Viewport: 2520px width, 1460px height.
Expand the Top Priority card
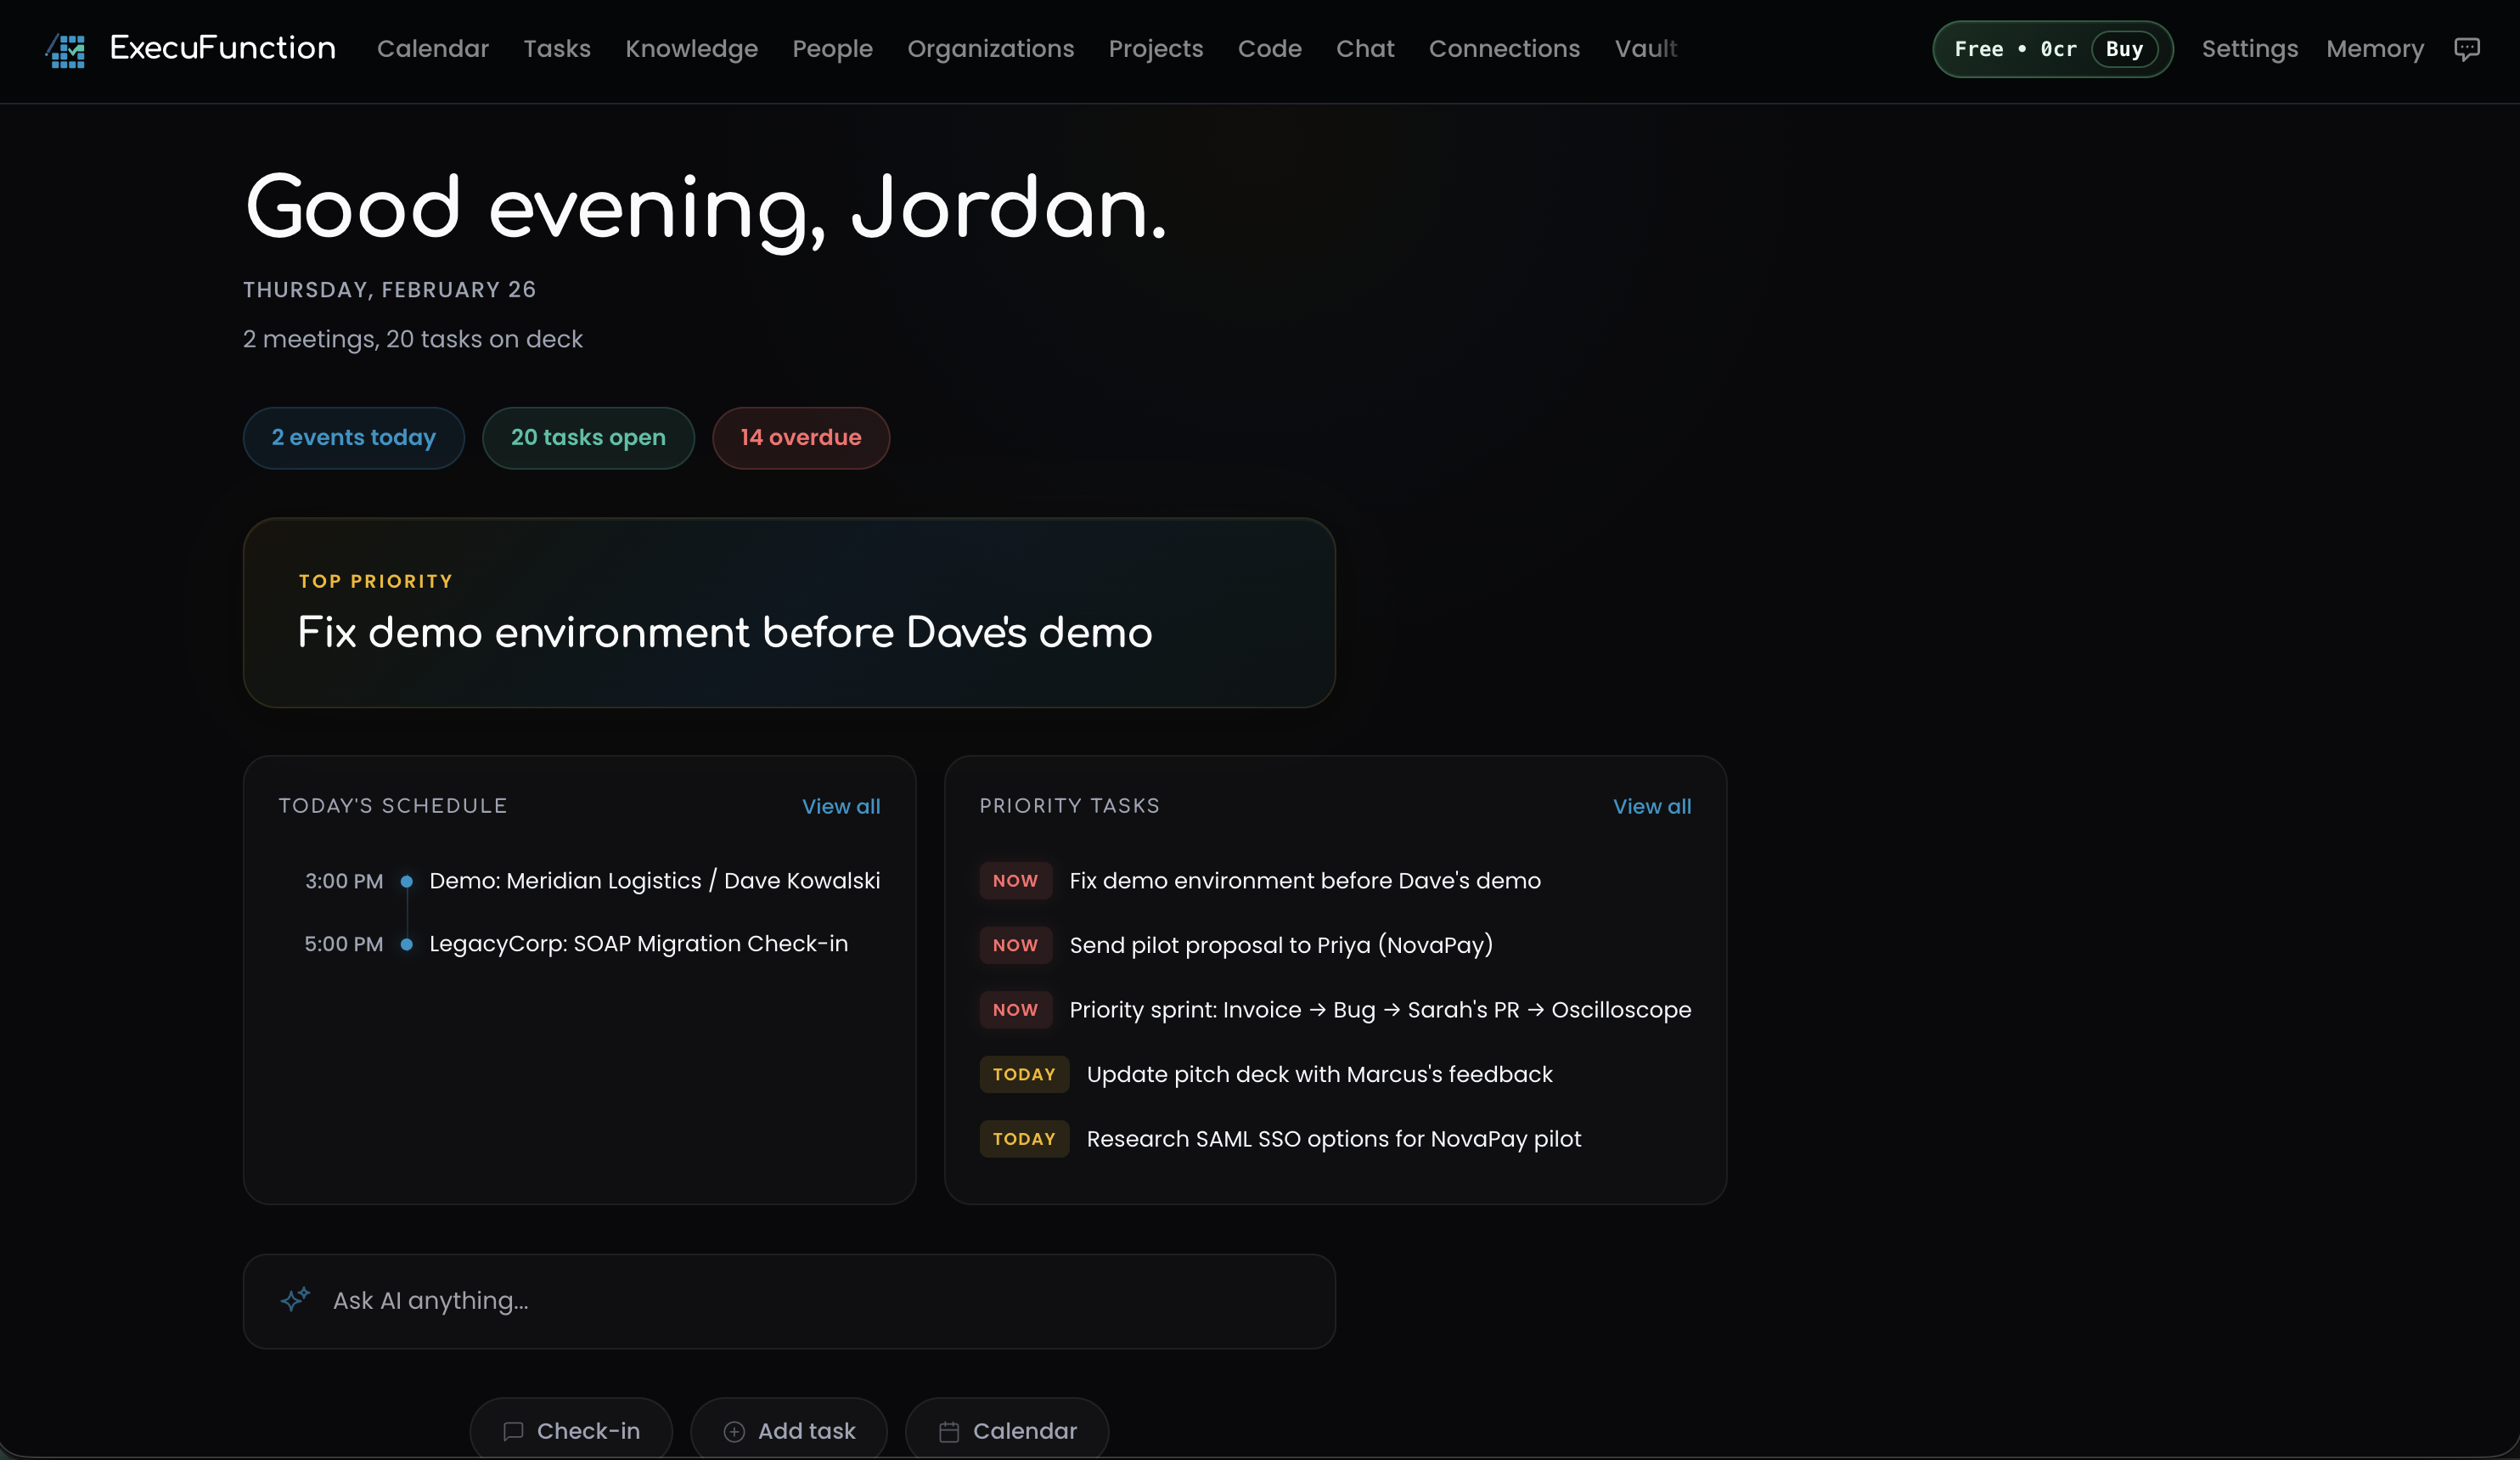[788, 613]
